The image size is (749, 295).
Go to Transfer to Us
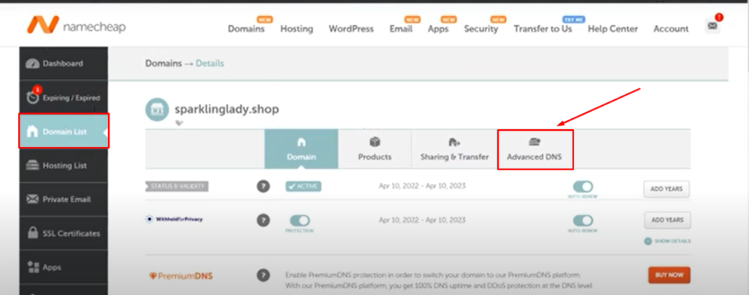(543, 28)
